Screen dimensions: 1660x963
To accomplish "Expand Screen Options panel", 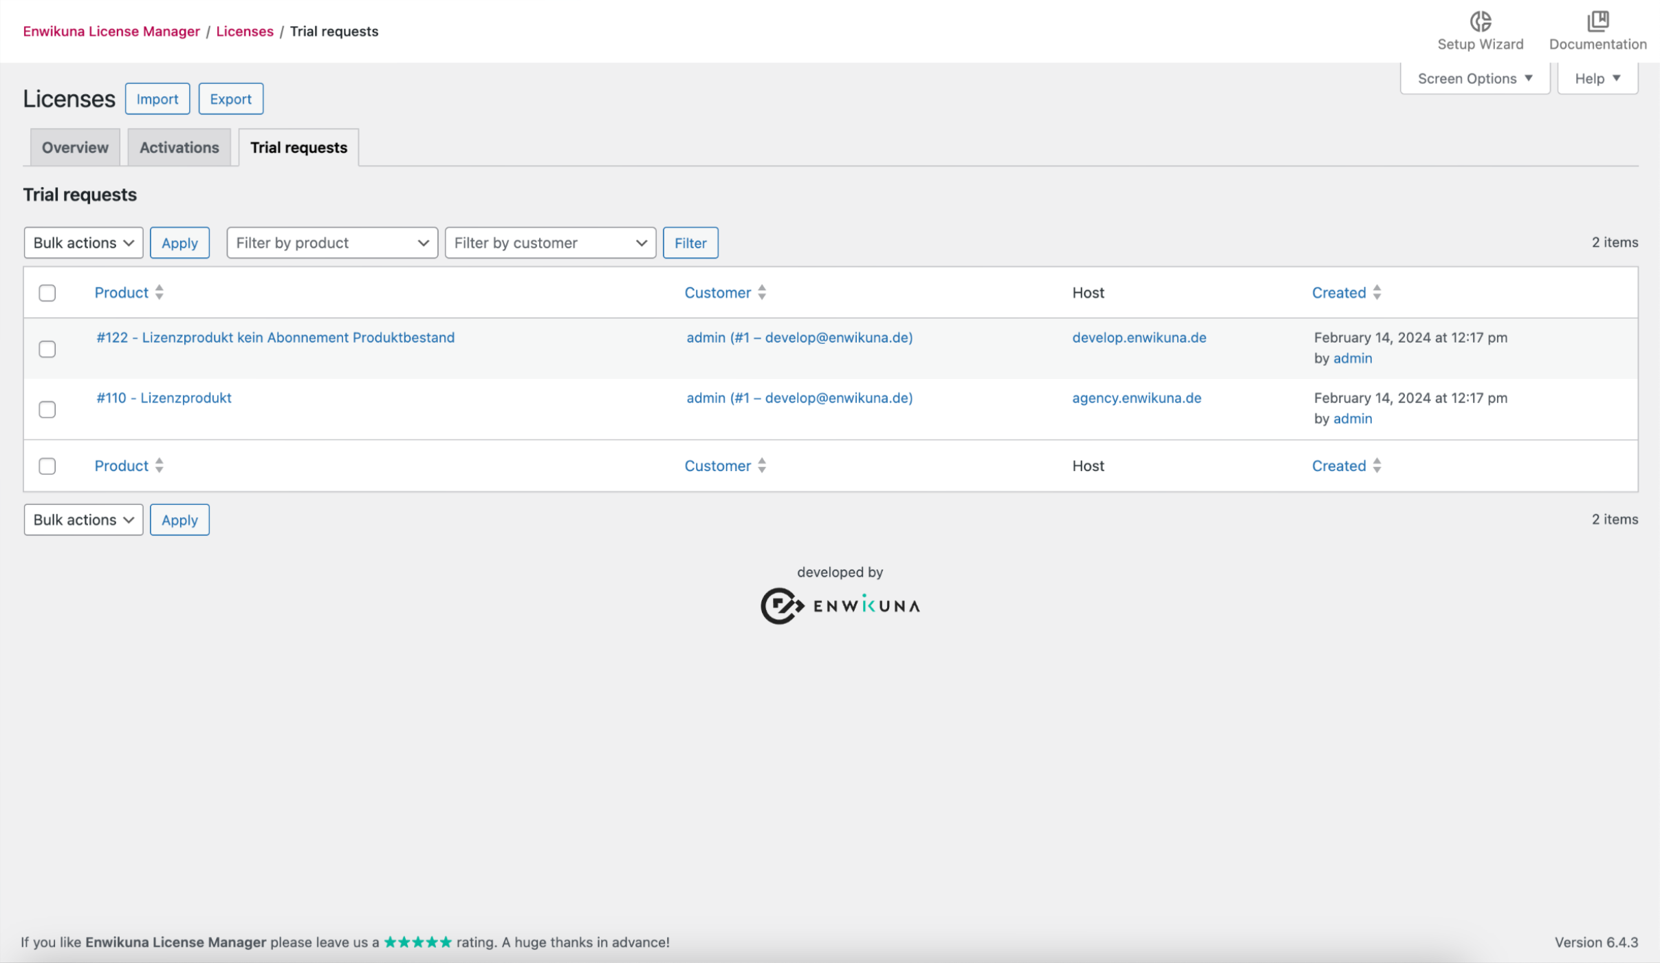I will [x=1475, y=78].
